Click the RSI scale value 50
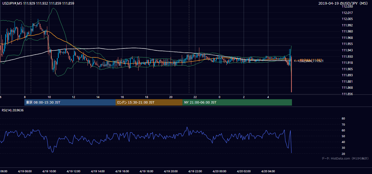Screen dimensions: 372x174 click(343, 136)
